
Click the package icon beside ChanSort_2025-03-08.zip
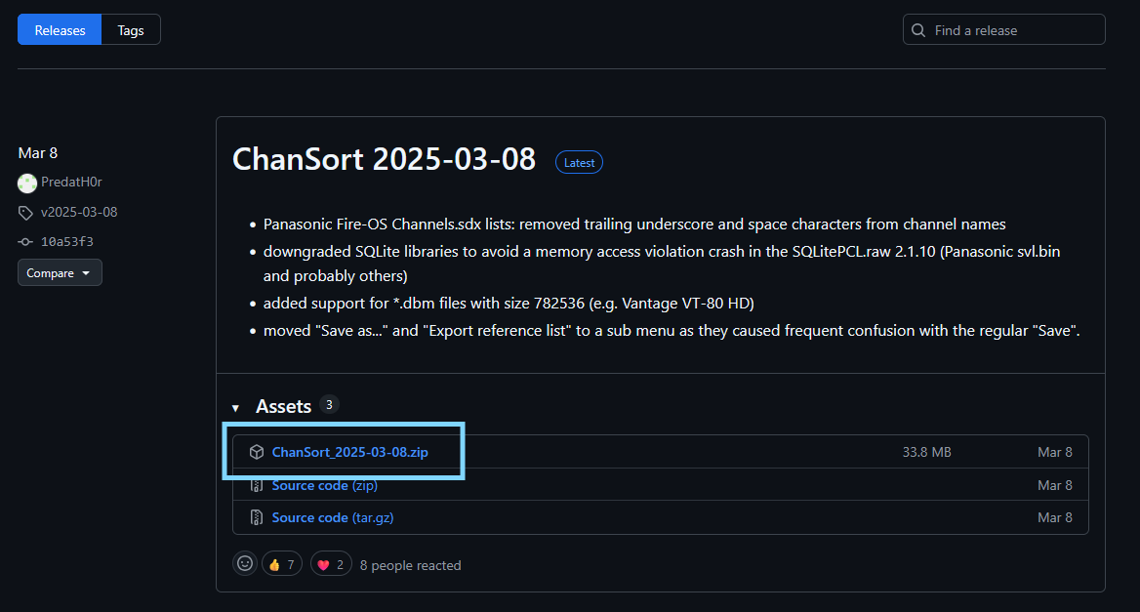256,452
